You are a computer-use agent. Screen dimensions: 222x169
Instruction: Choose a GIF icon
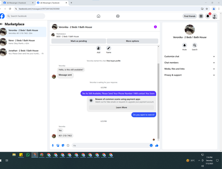(x=68, y=145)
